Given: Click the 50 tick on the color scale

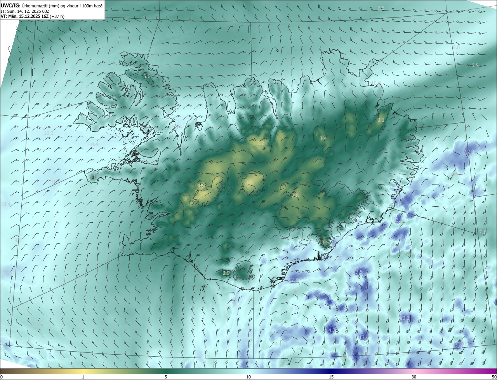Looking at the screenshot, I should 494,377.
